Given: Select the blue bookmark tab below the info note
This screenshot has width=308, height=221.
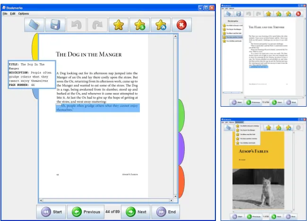Looking at the screenshot, I should coord(35,93).
